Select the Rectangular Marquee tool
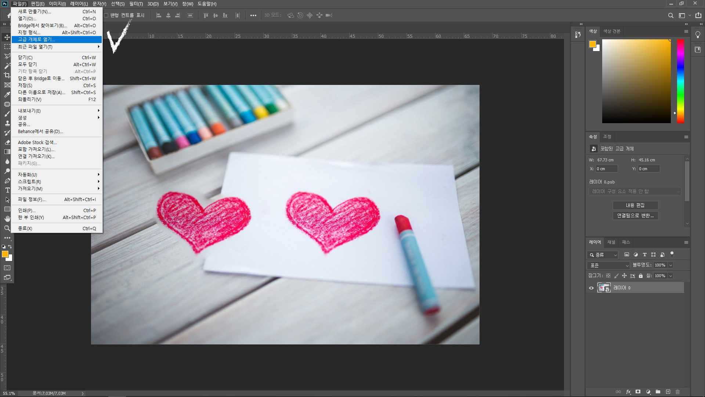The height and width of the screenshot is (397, 705). coord(7,47)
